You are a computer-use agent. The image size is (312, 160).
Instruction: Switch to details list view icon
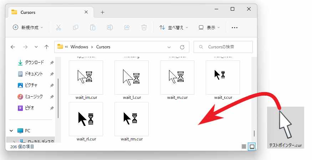pos(244,146)
